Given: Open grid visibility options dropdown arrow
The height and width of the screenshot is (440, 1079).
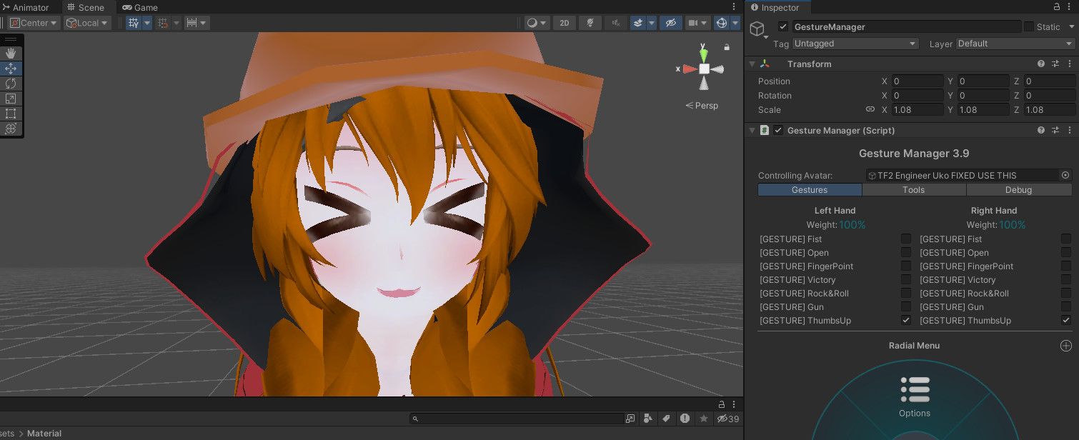Looking at the screenshot, I should [x=147, y=23].
